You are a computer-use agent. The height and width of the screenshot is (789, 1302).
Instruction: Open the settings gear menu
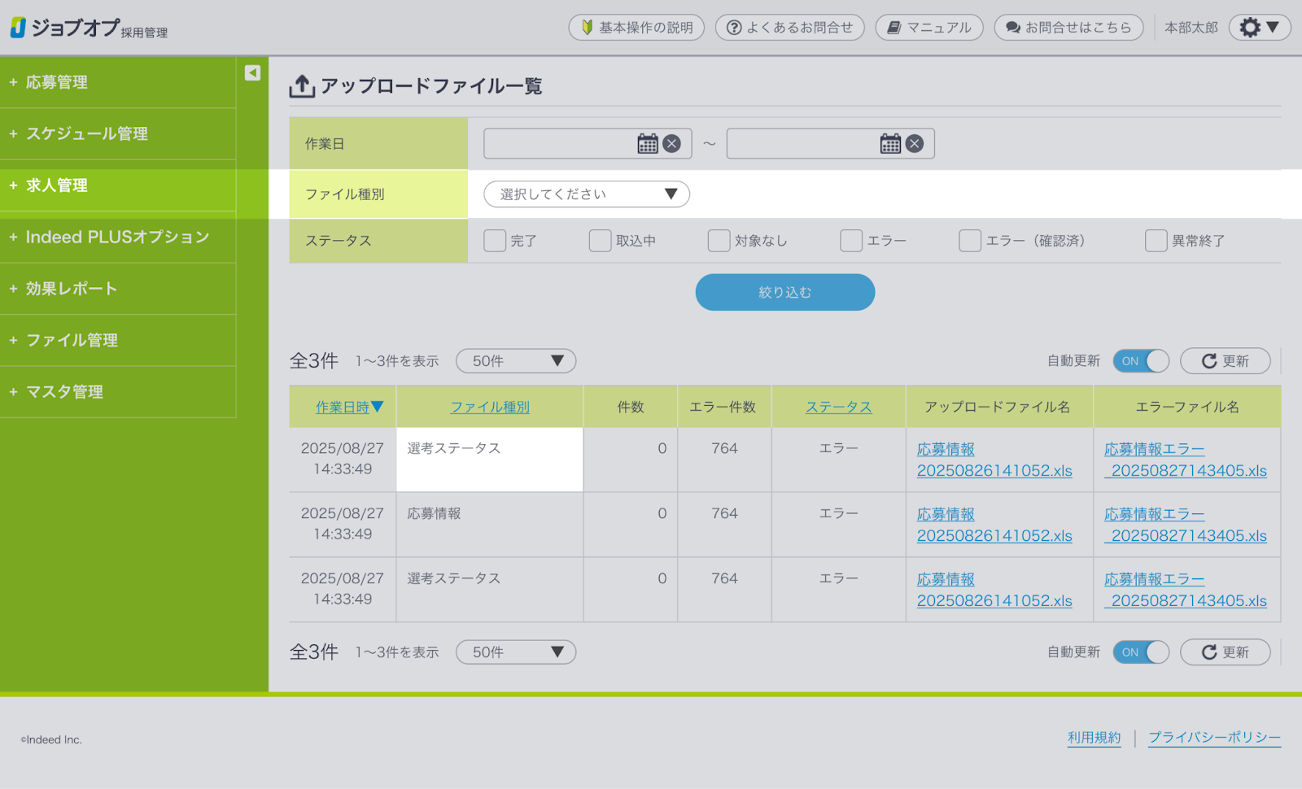[1258, 28]
